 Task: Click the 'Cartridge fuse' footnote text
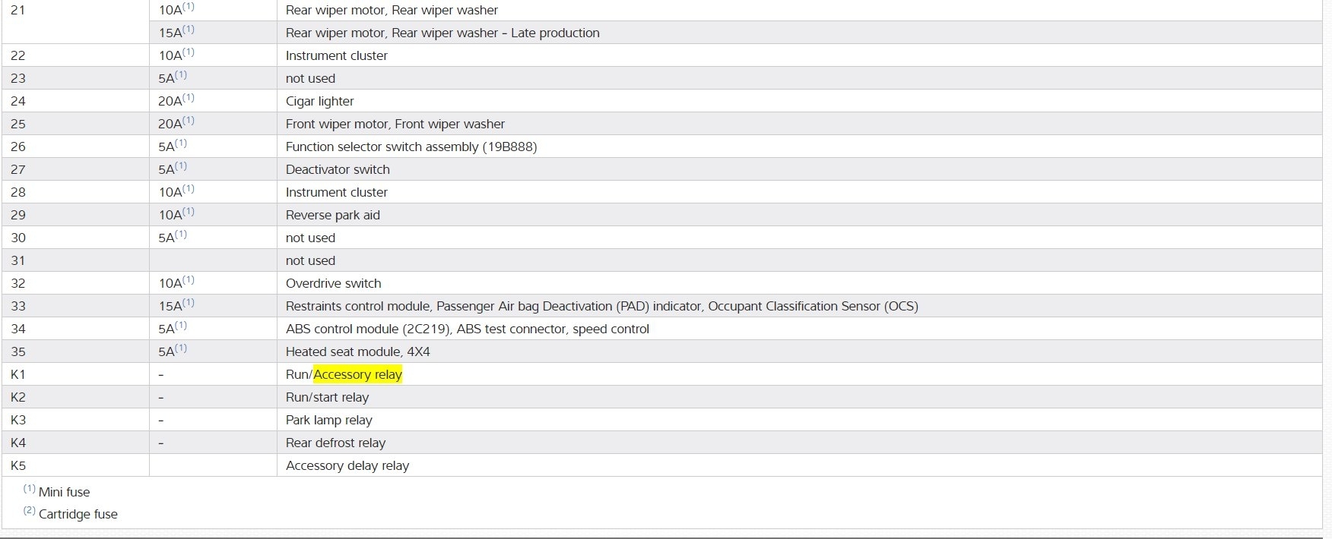(x=78, y=514)
